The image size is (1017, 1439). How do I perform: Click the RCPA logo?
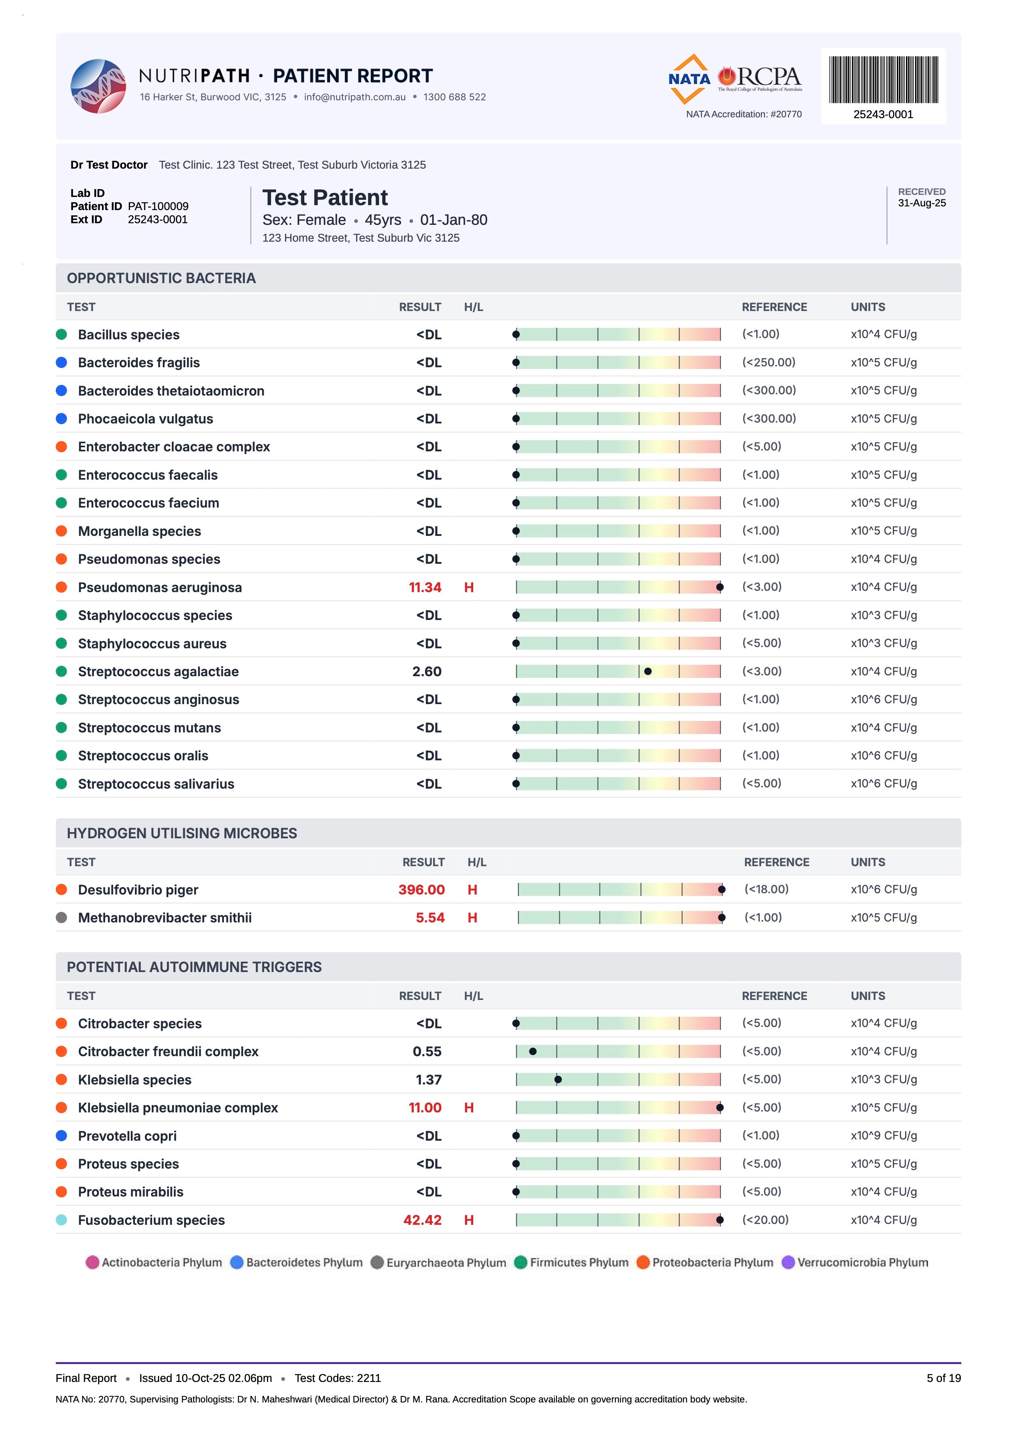(759, 78)
